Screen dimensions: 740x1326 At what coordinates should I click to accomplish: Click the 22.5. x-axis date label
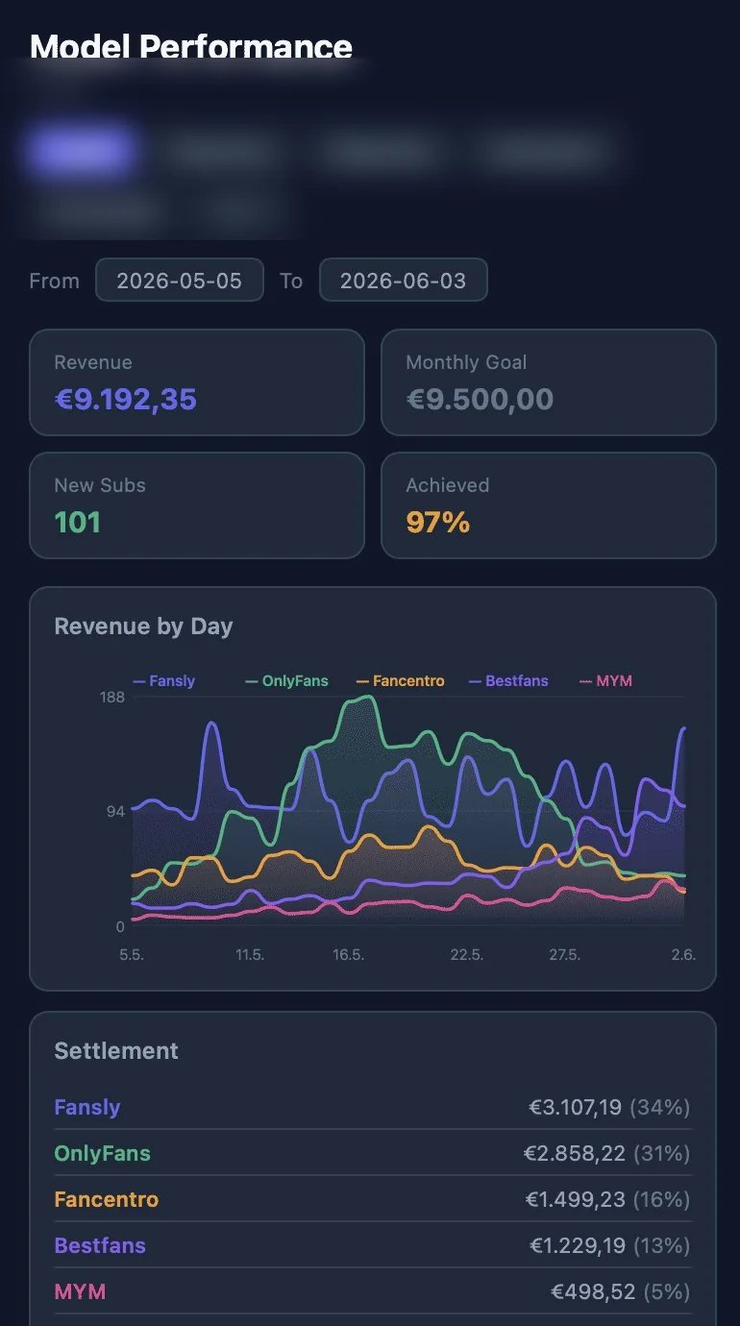pos(466,955)
